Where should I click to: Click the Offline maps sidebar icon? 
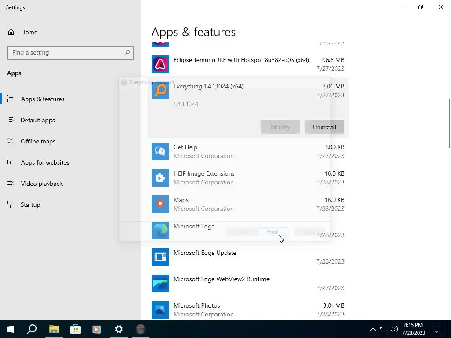coord(11,141)
